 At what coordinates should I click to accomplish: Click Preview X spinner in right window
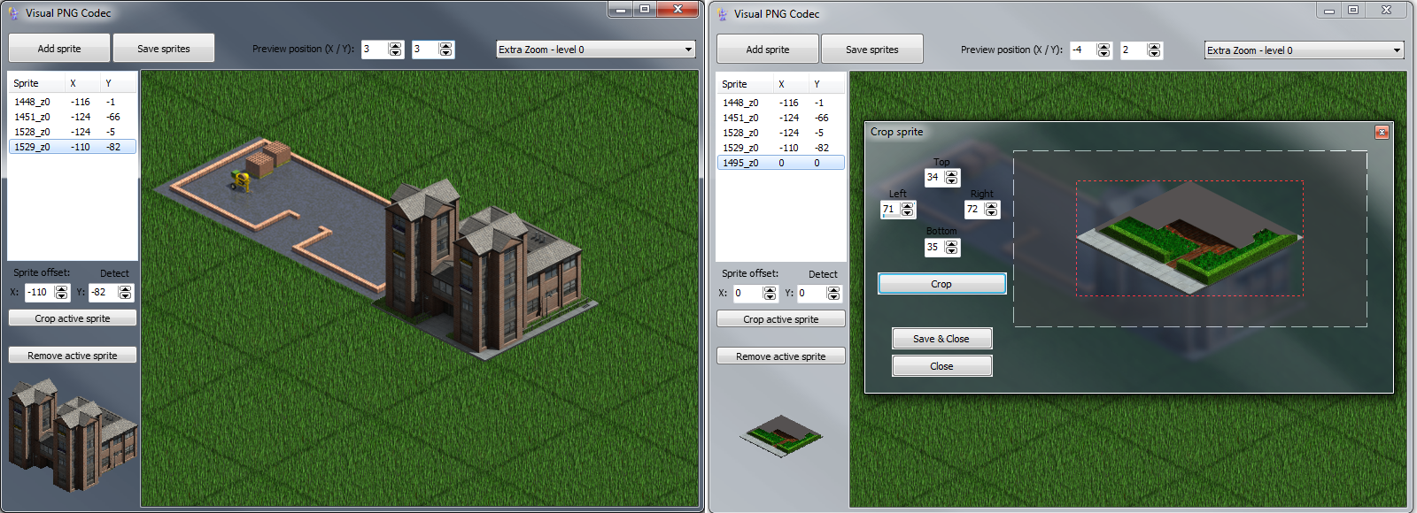coord(1104,50)
